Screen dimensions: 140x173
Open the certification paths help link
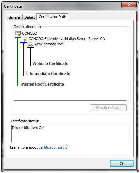(x=53, y=147)
